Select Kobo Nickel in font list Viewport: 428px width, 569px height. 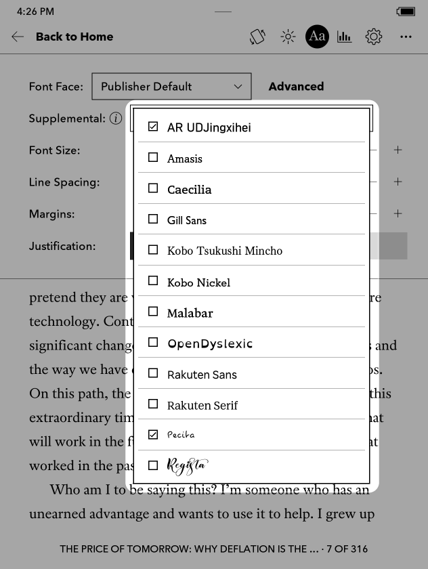(198, 282)
